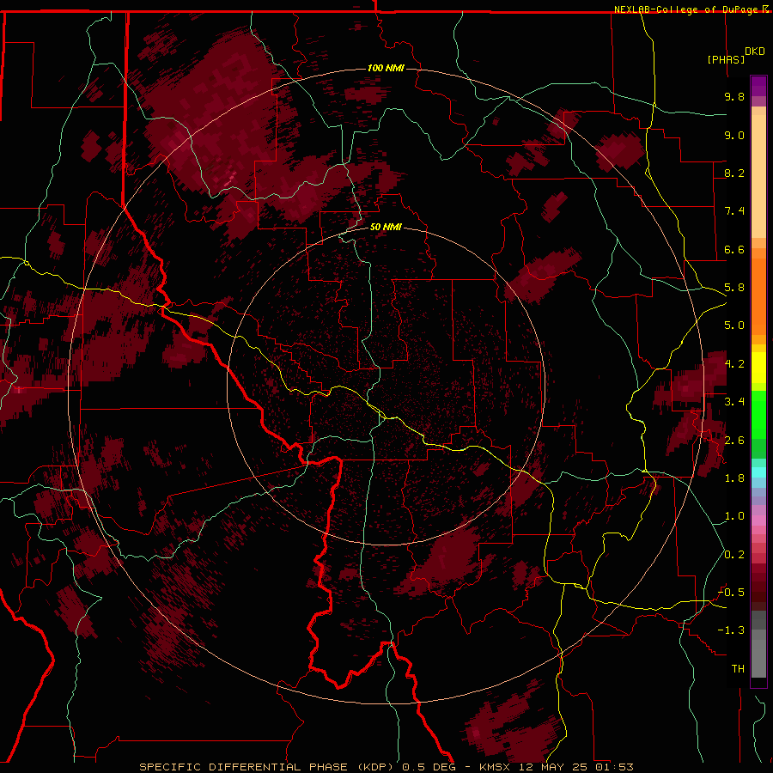This screenshot has width=773, height=773.
Task: Click the 2.6 value on color scale
Action: tap(734, 441)
